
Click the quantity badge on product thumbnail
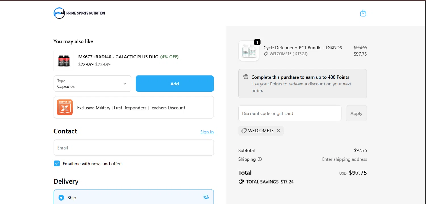pyautogui.click(x=257, y=42)
